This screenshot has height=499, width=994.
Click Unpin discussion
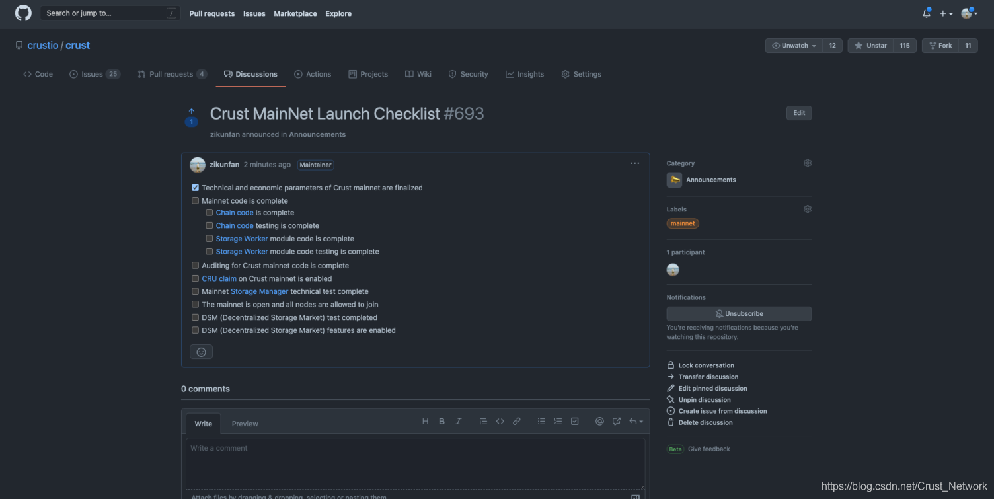[x=699, y=400]
